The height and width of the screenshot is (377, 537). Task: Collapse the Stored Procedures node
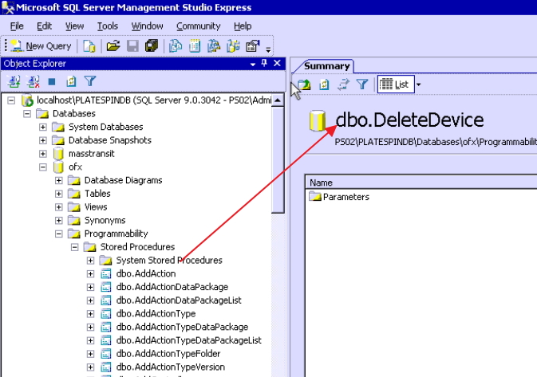point(75,247)
